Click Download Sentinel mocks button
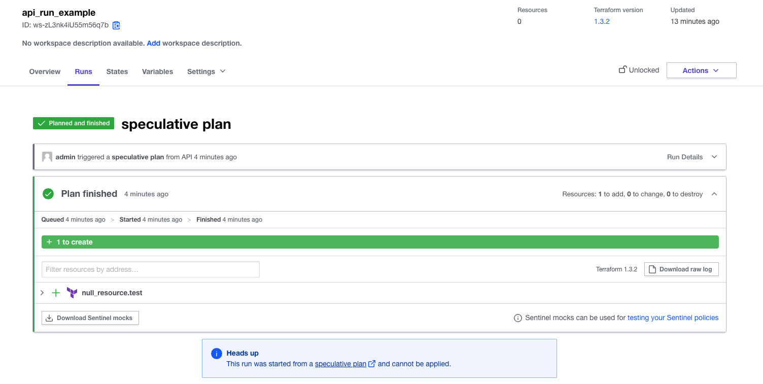763x384 pixels. pos(90,318)
